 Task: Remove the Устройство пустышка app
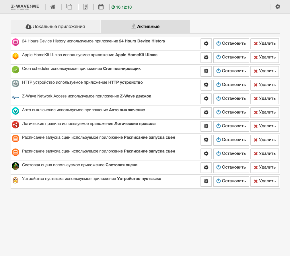point(264,181)
